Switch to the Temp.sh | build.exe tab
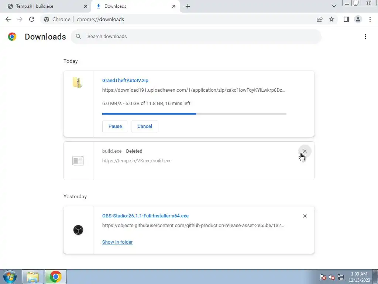 tap(46, 6)
